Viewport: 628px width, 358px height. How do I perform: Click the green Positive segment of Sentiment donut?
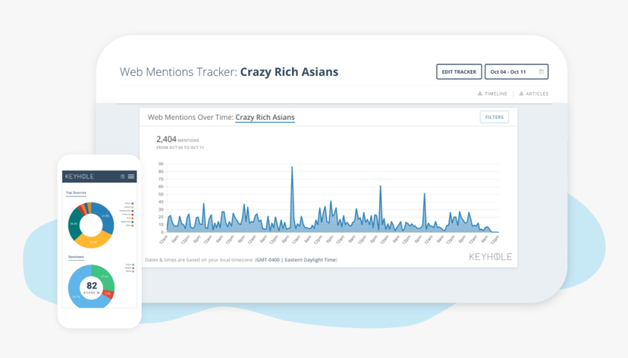click(x=106, y=276)
